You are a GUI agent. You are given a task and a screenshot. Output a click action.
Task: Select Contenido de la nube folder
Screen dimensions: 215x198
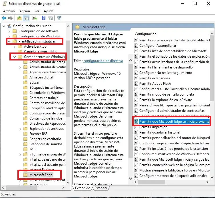(46, 118)
